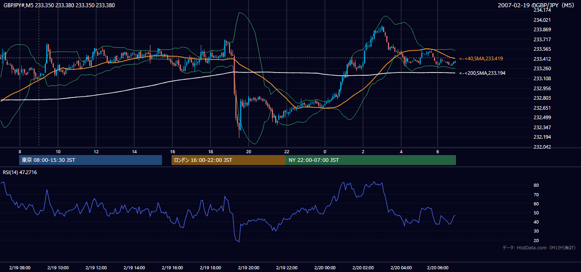Click the 2/20 00:00 date label
This screenshot has height=272, width=581.
[x=325, y=268]
